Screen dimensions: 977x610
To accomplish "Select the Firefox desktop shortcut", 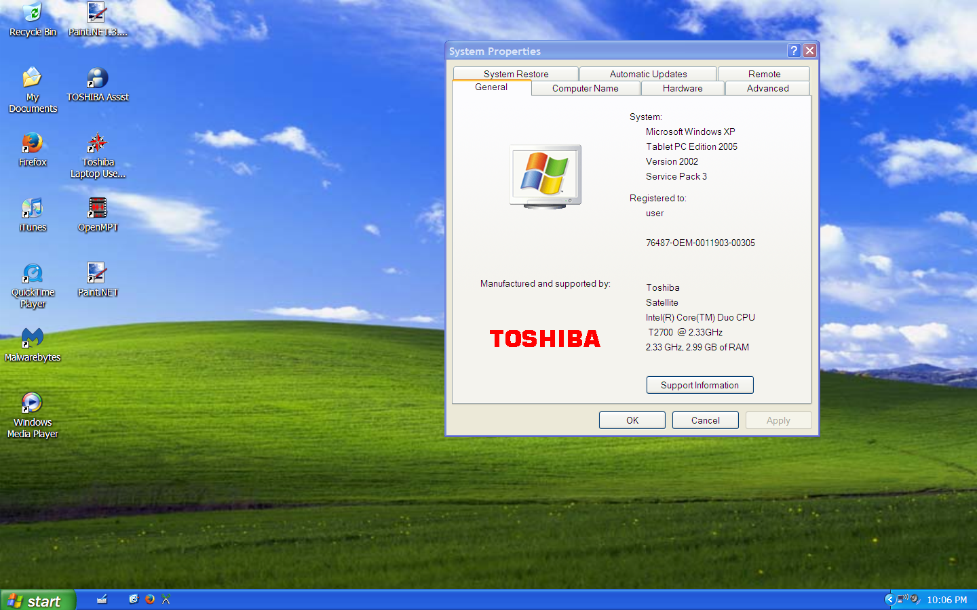I will 32,150.
